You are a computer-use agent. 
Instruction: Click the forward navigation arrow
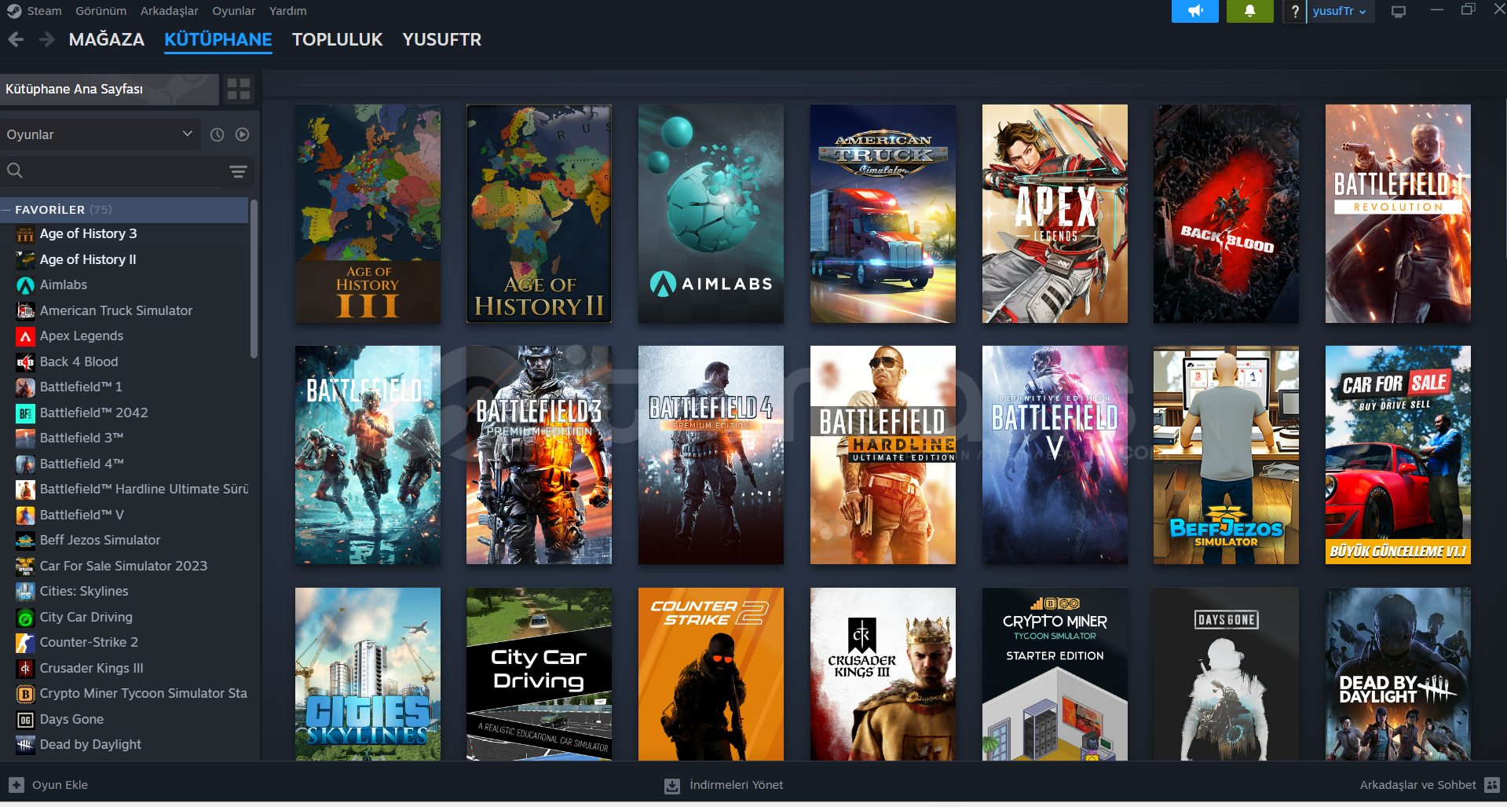click(x=47, y=39)
